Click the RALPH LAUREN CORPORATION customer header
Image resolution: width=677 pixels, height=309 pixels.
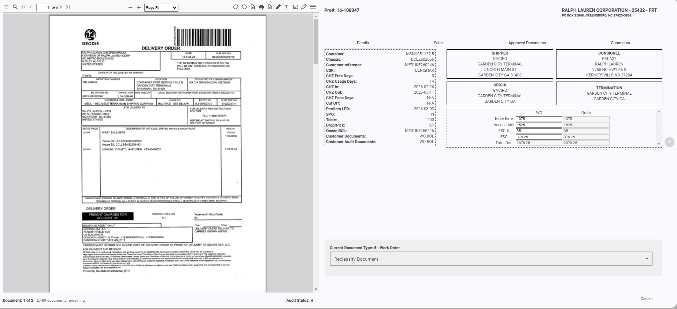pyautogui.click(x=609, y=10)
